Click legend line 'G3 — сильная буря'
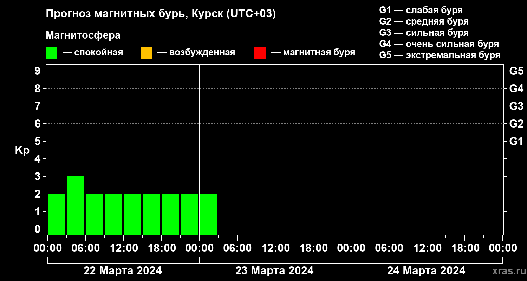Image resolution: width=527 pixels, height=281 pixels. 424,33
